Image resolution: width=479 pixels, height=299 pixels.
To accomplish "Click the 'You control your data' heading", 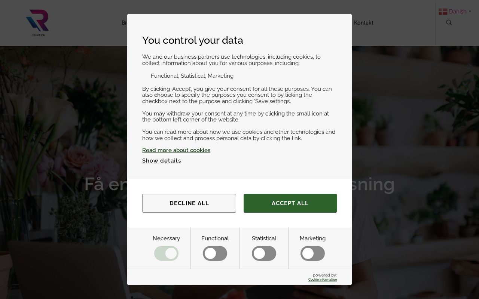I will pos(192,40).
